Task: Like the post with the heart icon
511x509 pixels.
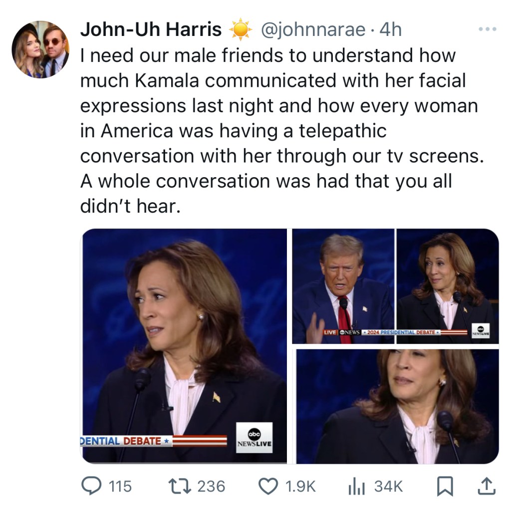Action: pos(269,486)
